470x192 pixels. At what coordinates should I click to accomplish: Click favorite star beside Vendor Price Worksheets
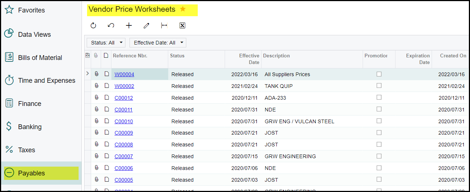[x=183, y=9]
